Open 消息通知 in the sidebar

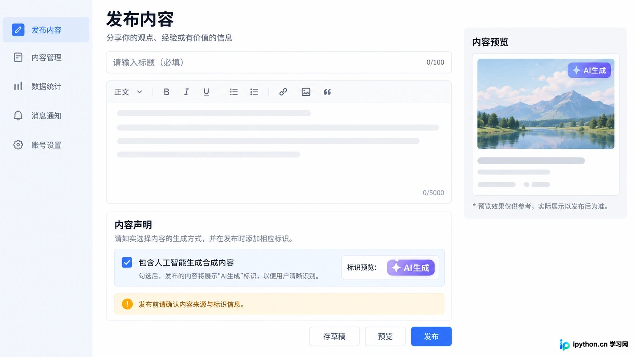(46, 116)
